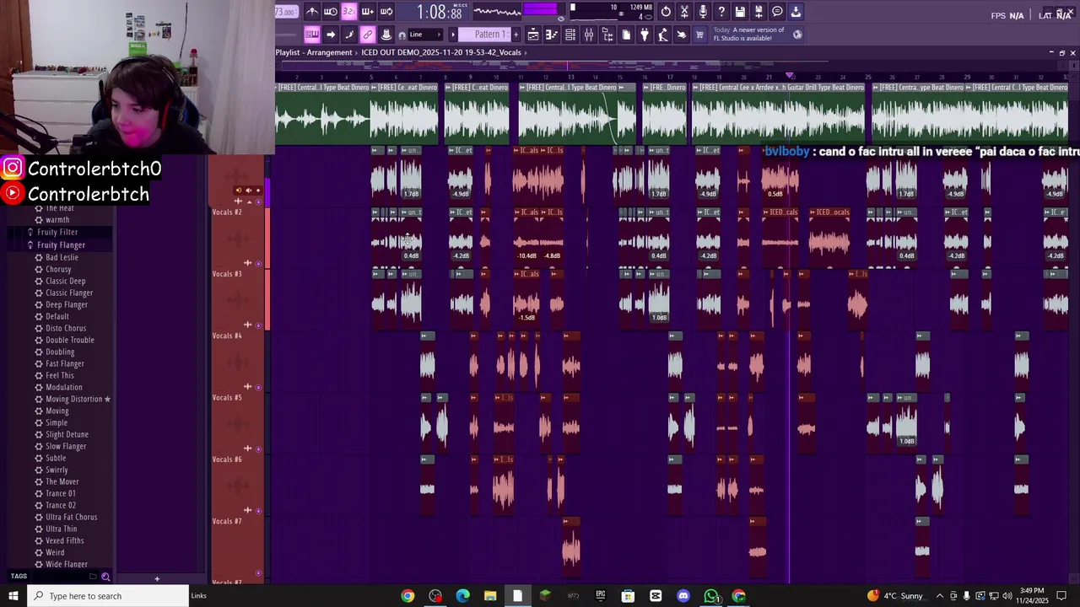Click the globe icon in news panel
Image resolution: width=1080 pixels, height=607 pixels.
click(x=797, y=35)
